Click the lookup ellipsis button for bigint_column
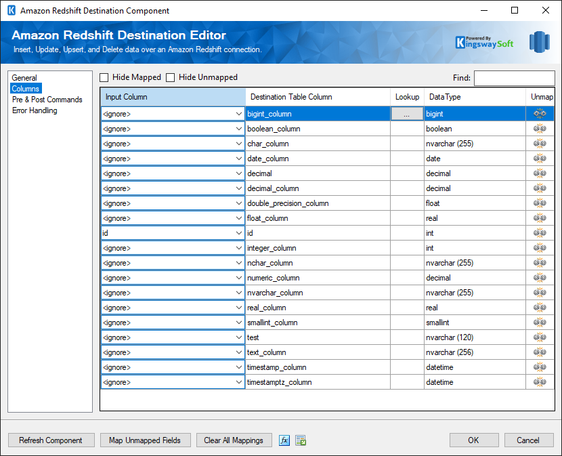This screenshot has width=562, height=456. [407, 114]
